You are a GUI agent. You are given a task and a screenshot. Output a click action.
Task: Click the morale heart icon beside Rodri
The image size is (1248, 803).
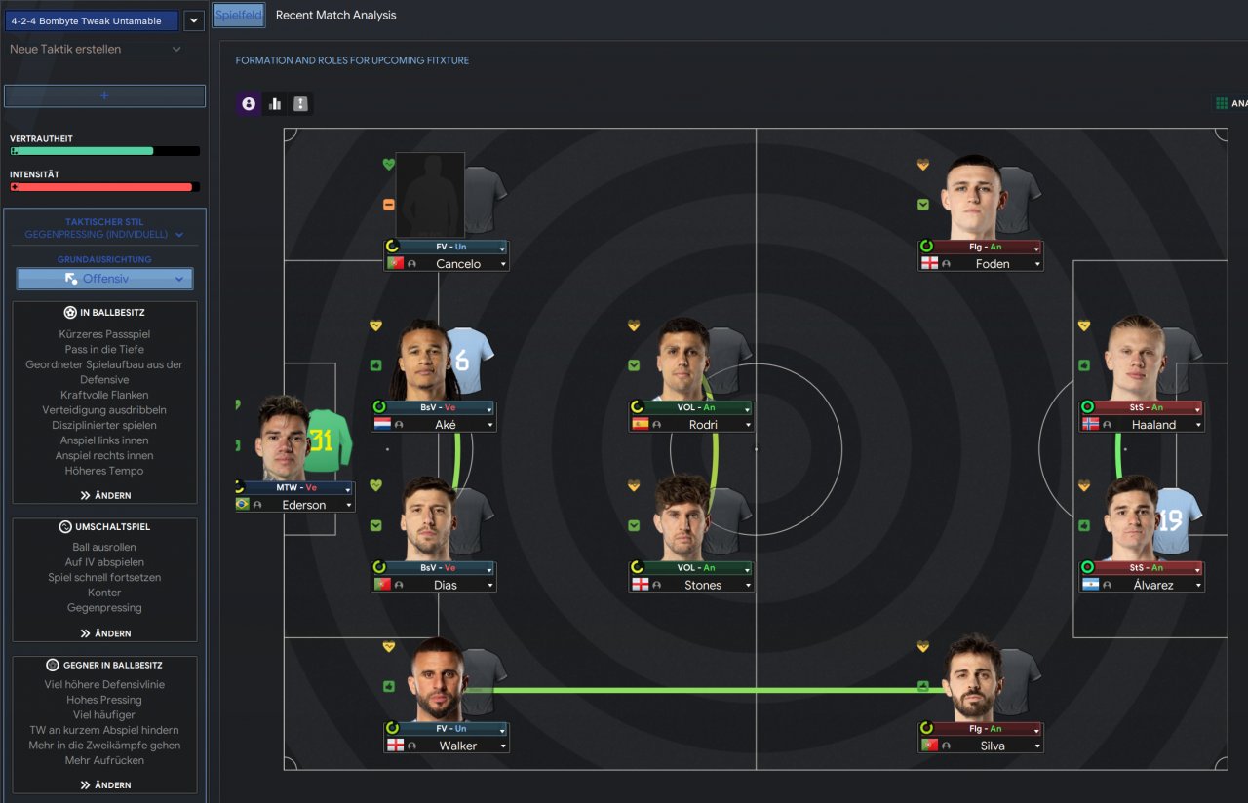[x=634, y=325]
